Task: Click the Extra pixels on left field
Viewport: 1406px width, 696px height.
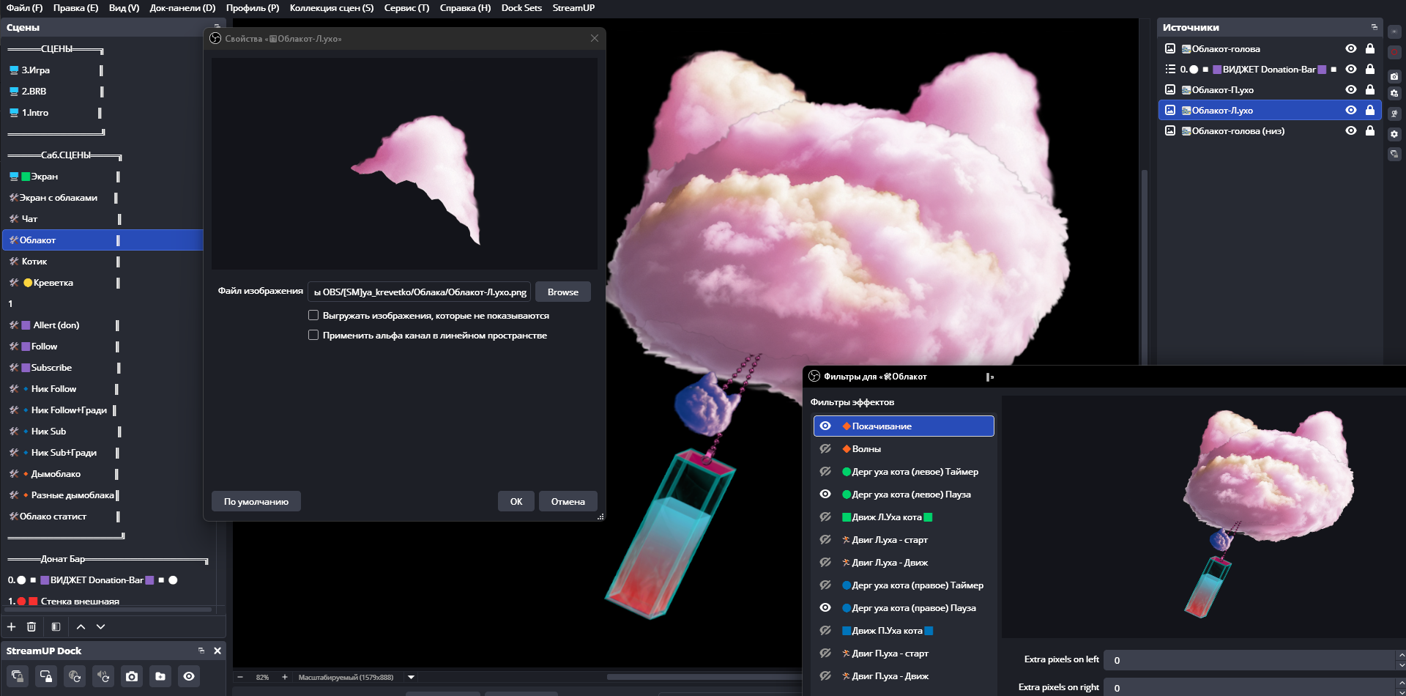Action: pyautogui.click(x=1249, y=660)
